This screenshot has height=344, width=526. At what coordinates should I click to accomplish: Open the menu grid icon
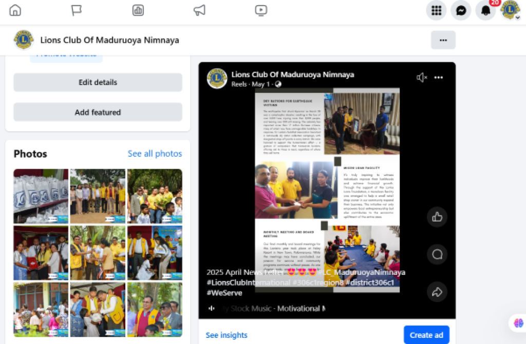tap(436, 10)
